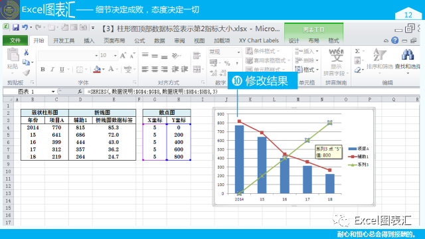Switch to the 插入 ribbon tab
The width and height of the screenshot is (425, 239).
pyautogui.click(x=89, y=40)
